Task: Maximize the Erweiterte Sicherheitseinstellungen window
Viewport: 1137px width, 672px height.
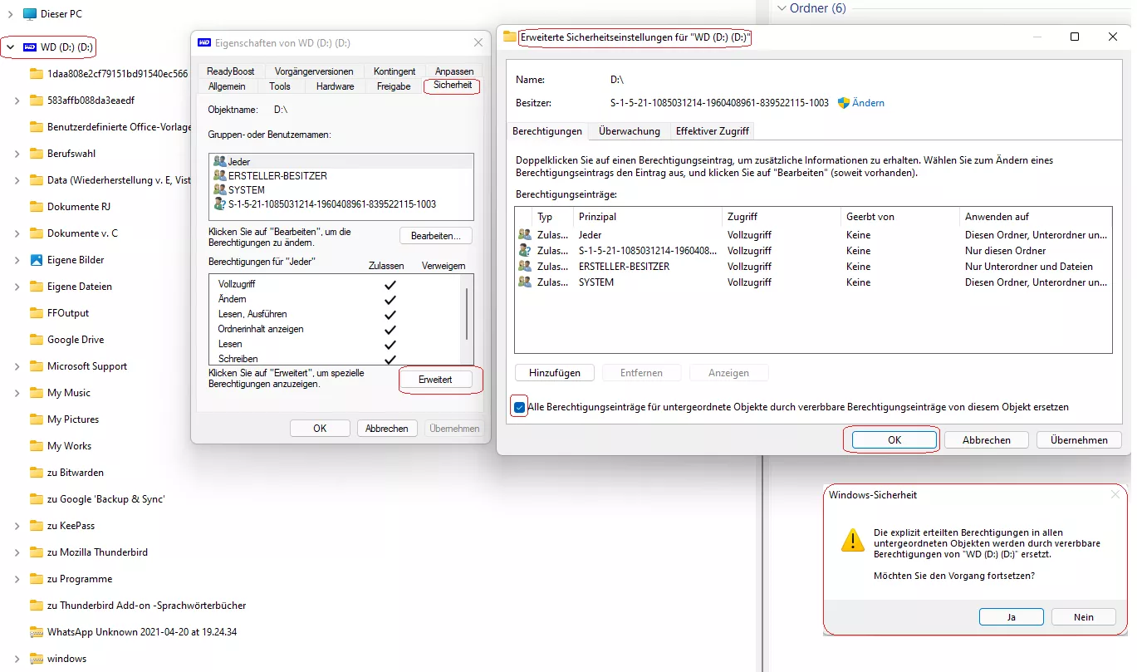Action: click(1075, 37)
